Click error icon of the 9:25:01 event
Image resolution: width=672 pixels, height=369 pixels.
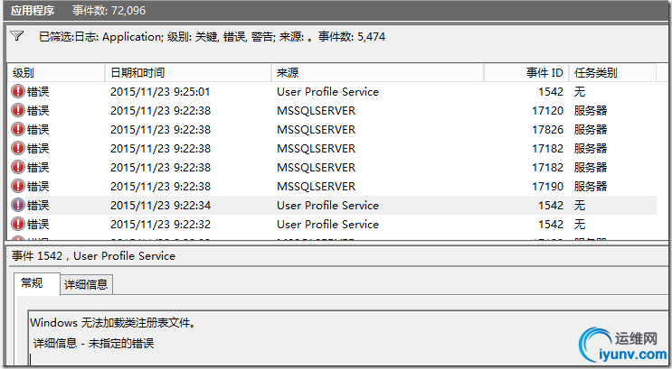(x=17, y=91)
